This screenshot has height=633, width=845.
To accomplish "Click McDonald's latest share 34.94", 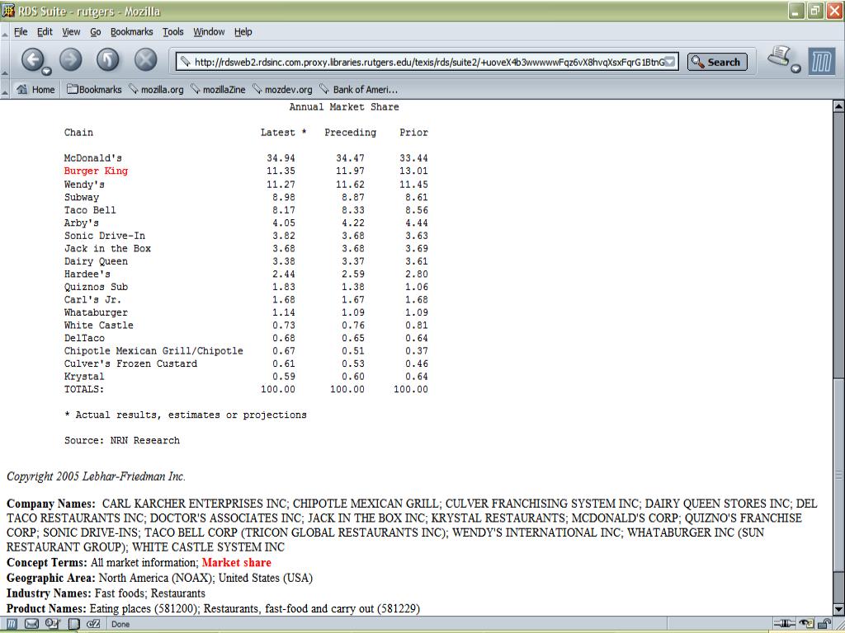I will point(281,157).
